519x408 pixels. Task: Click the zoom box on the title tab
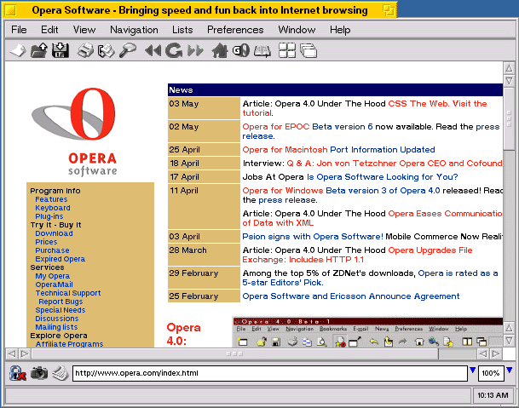[389, 10]
